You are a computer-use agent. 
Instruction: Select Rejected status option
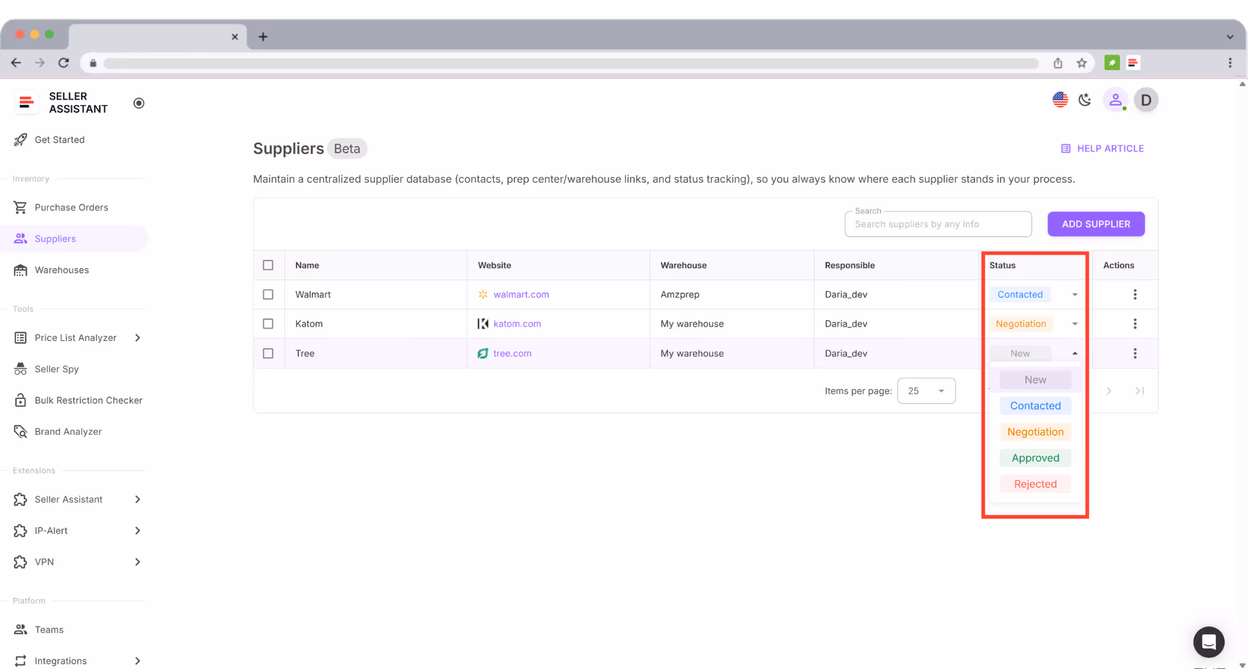[x=1035, y=484]
